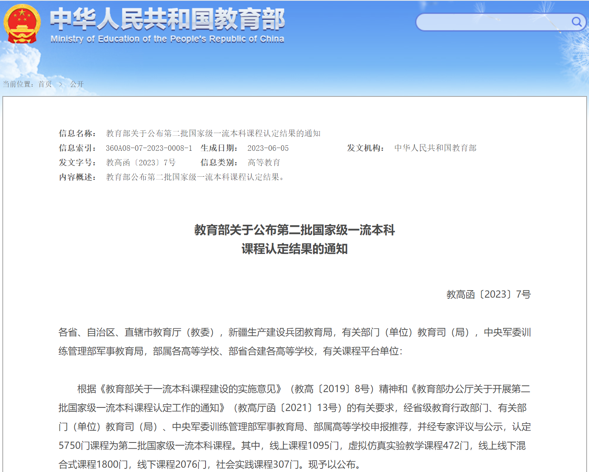Click the 信息类别 value 高等教育
Screen dimensions: 589x472
pyautogui.click(x=264, y=163)
